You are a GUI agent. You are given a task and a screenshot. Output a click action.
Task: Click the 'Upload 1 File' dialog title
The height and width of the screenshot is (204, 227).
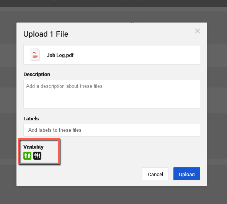coord(46,34)
